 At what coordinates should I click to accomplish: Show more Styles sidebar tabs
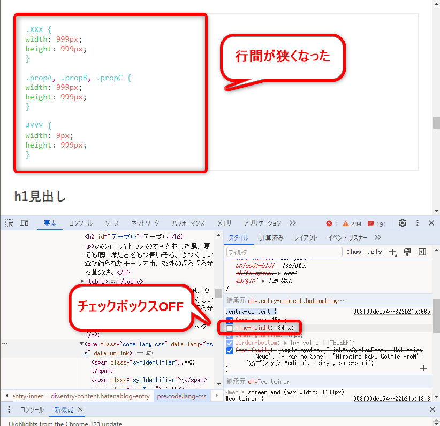(x=378, y=238)
